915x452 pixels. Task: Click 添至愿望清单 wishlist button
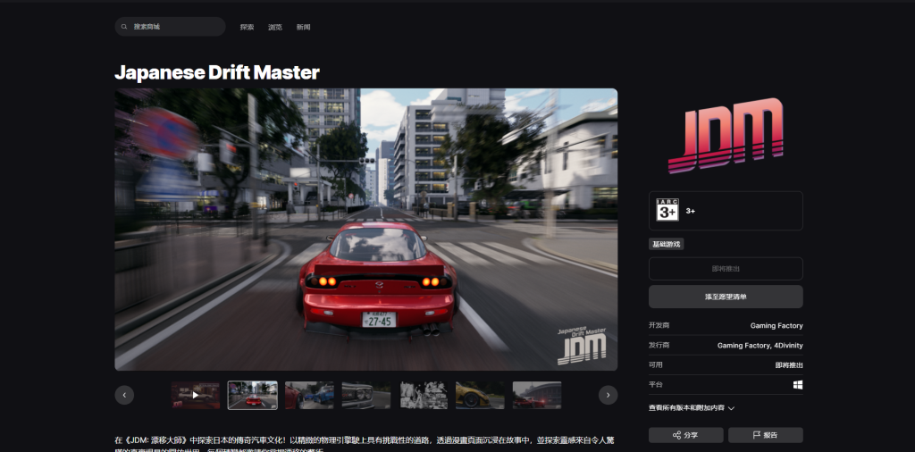pos(726,297)
